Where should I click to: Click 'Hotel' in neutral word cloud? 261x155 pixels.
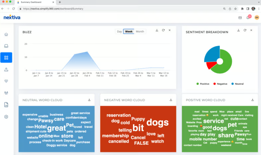tap(40, 127)
